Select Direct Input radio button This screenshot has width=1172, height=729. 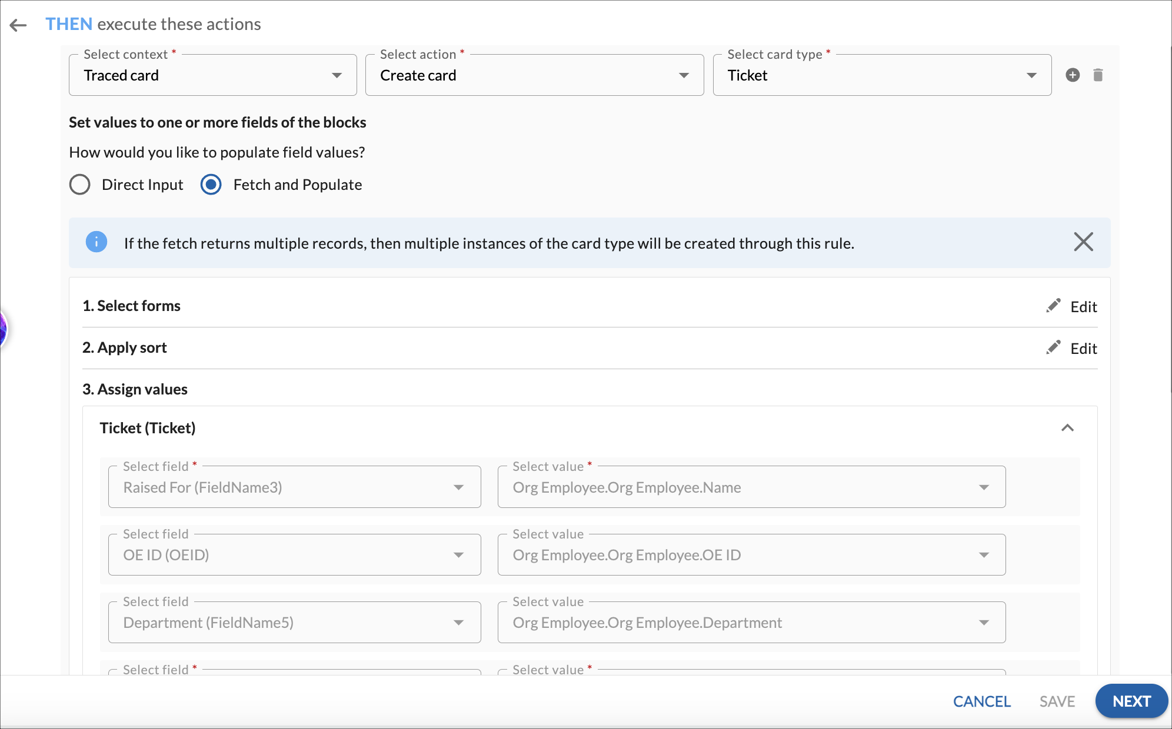point(80,185)
